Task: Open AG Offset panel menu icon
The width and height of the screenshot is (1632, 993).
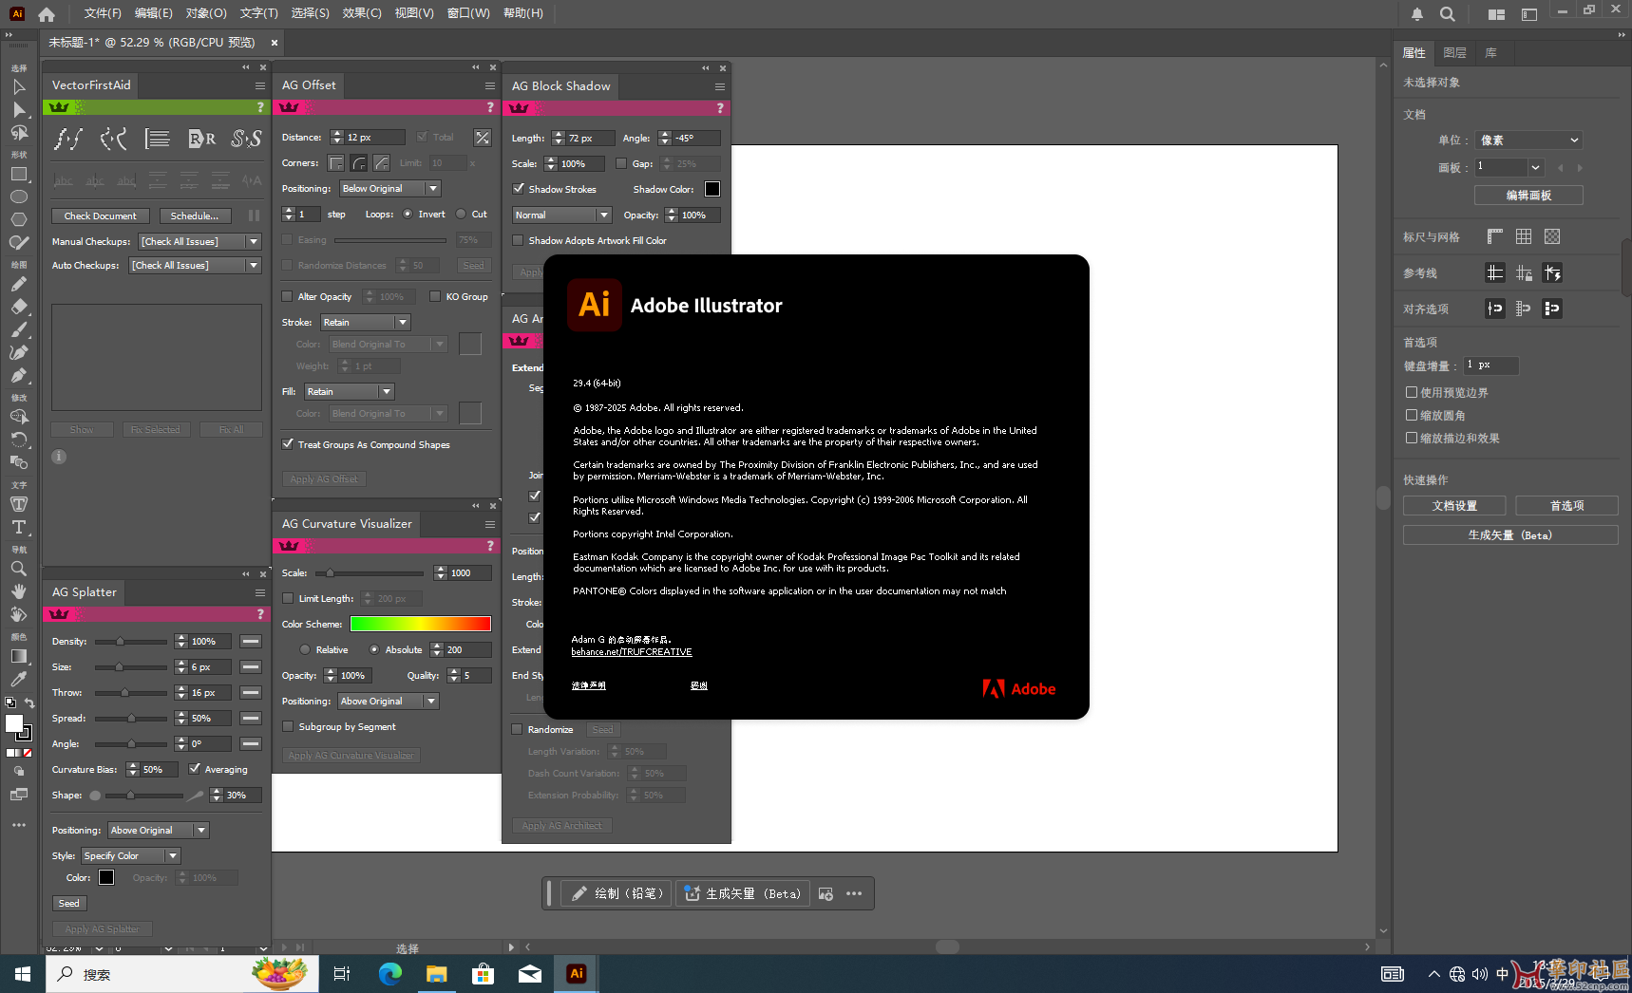Action: pyautogui.click(x=490, y=85)
